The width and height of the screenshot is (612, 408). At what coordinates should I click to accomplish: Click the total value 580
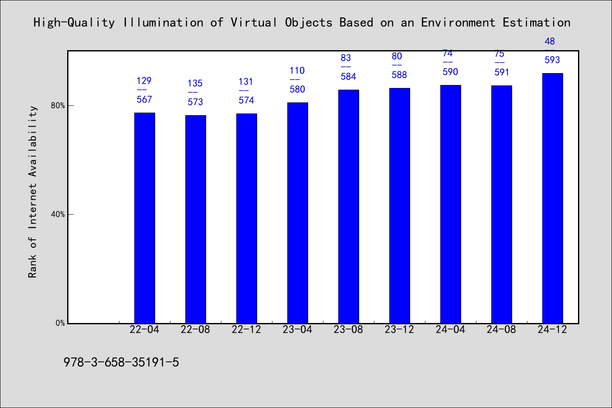pyautogui.click(x=297, y=89)
